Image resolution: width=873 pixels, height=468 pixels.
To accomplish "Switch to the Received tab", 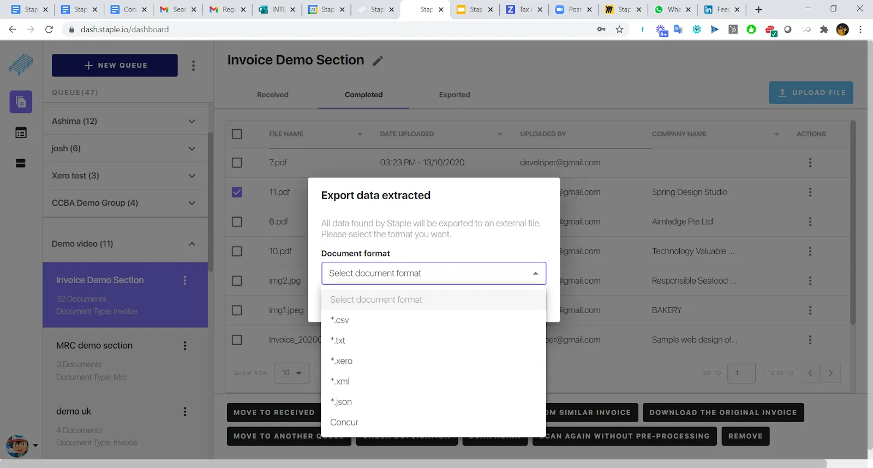I will click(x=273, y=95).
